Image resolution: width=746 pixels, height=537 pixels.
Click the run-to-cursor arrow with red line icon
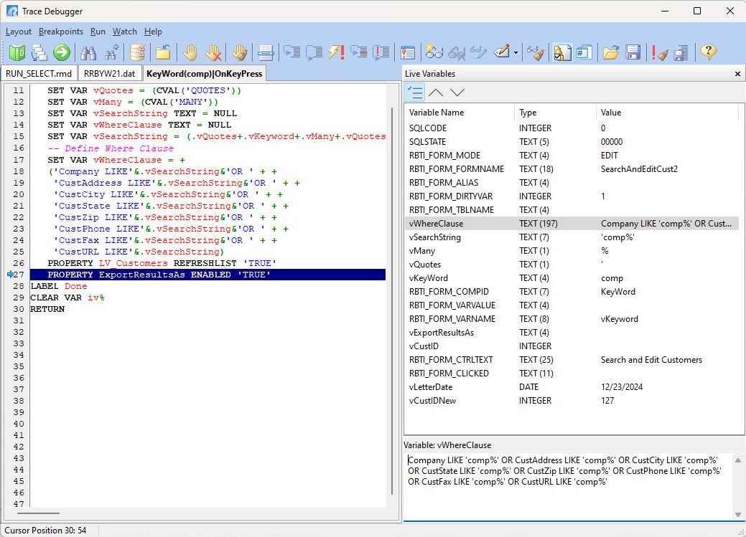pos(359,52)
